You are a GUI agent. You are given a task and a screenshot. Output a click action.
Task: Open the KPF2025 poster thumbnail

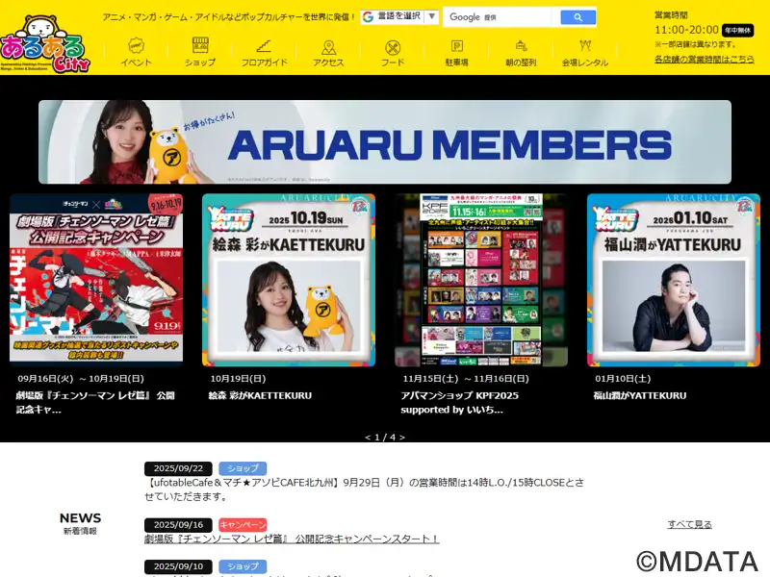[481, 280]
